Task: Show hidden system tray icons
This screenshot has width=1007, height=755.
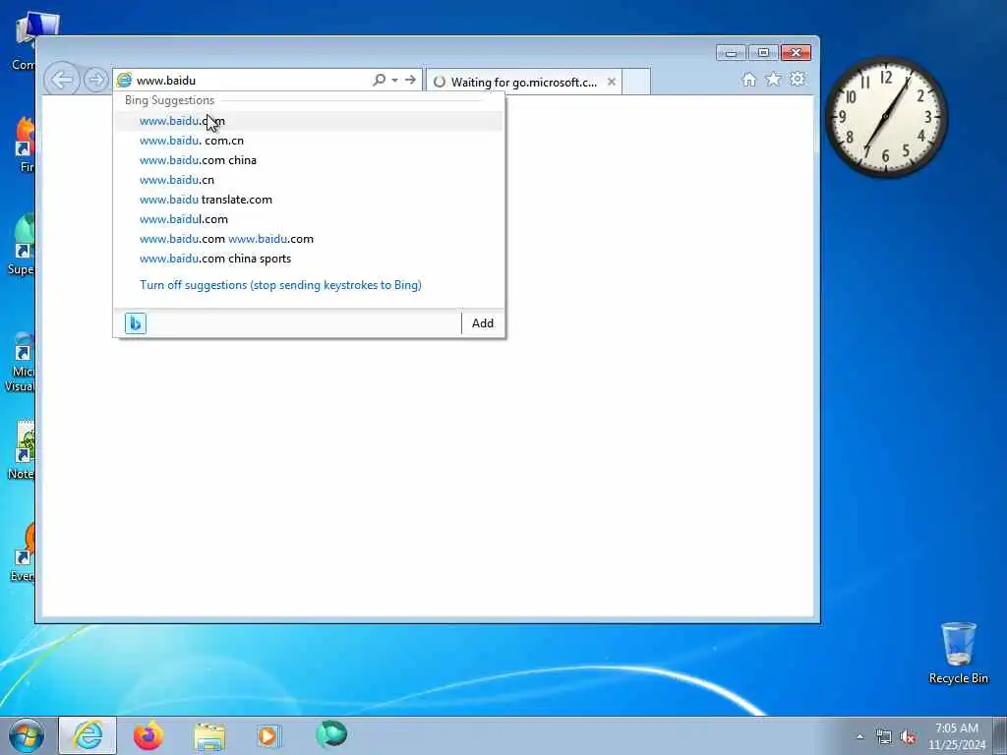Action: click(859, 736)
